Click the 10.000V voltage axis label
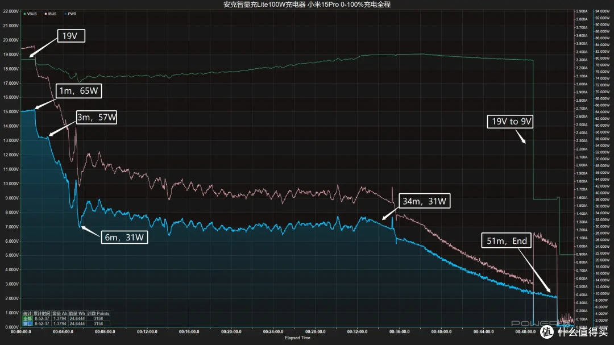Viewport: 614px width, 345px height. click(x=11, y=184)
